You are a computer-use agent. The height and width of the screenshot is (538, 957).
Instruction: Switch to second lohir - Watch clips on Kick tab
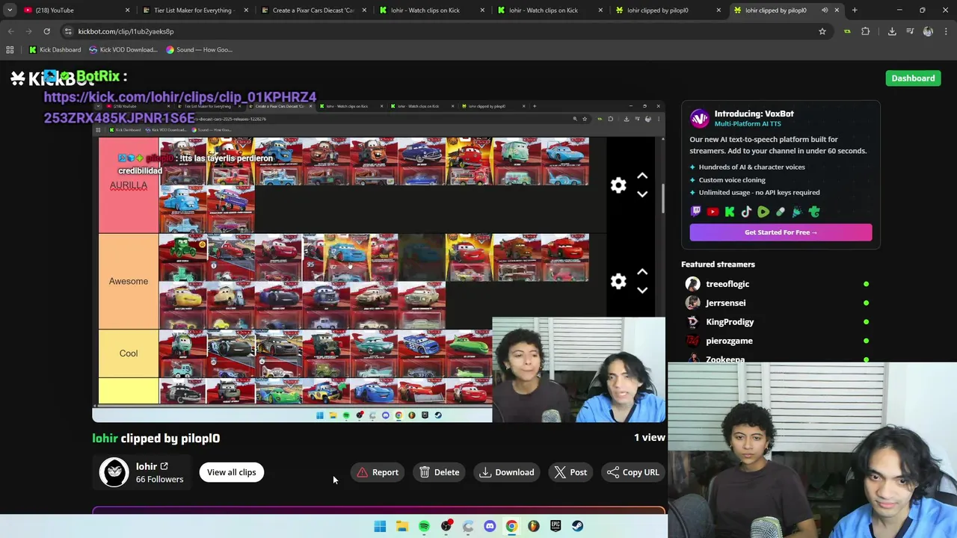pyautogui.click(x=549, y=10)
